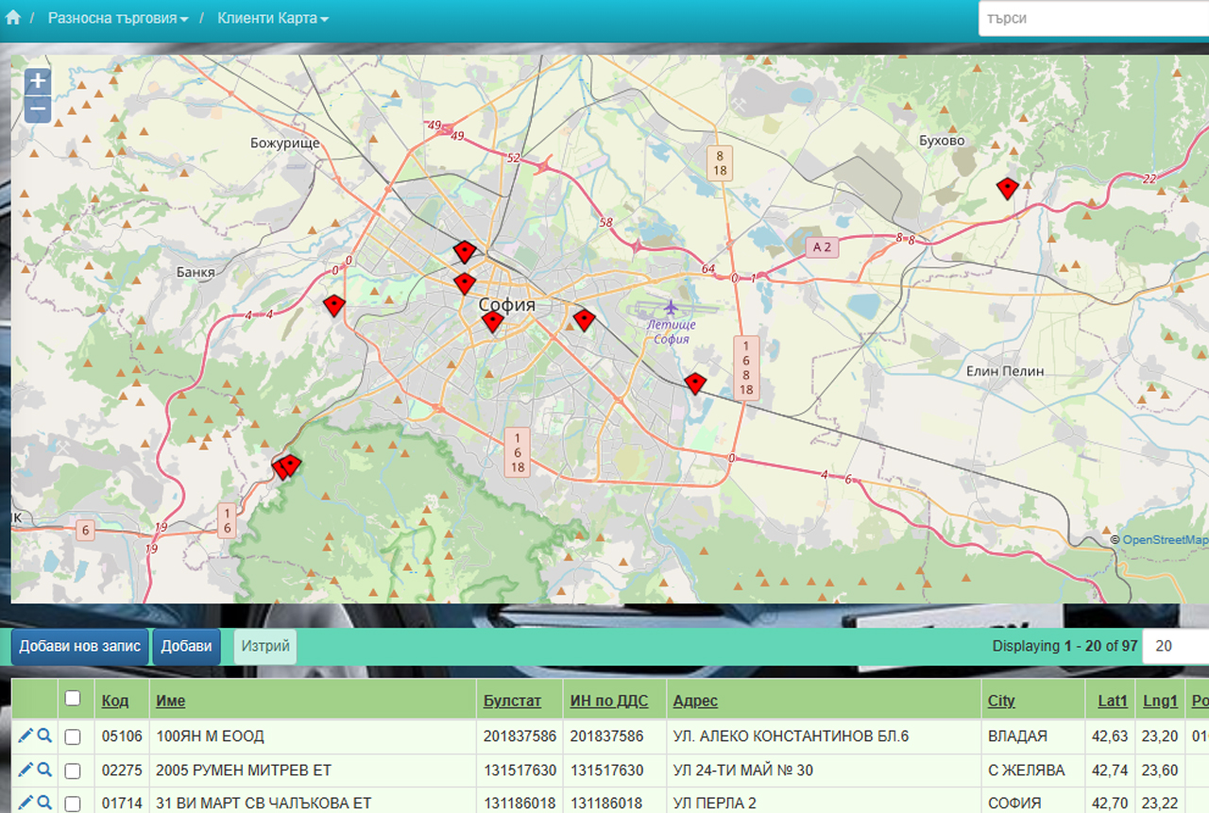Click the Добави button
Viewport: 1209px width, 813px height.
coord(186,647)
